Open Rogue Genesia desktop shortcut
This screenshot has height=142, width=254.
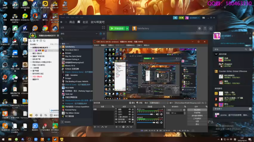click(x=65, y=6)
